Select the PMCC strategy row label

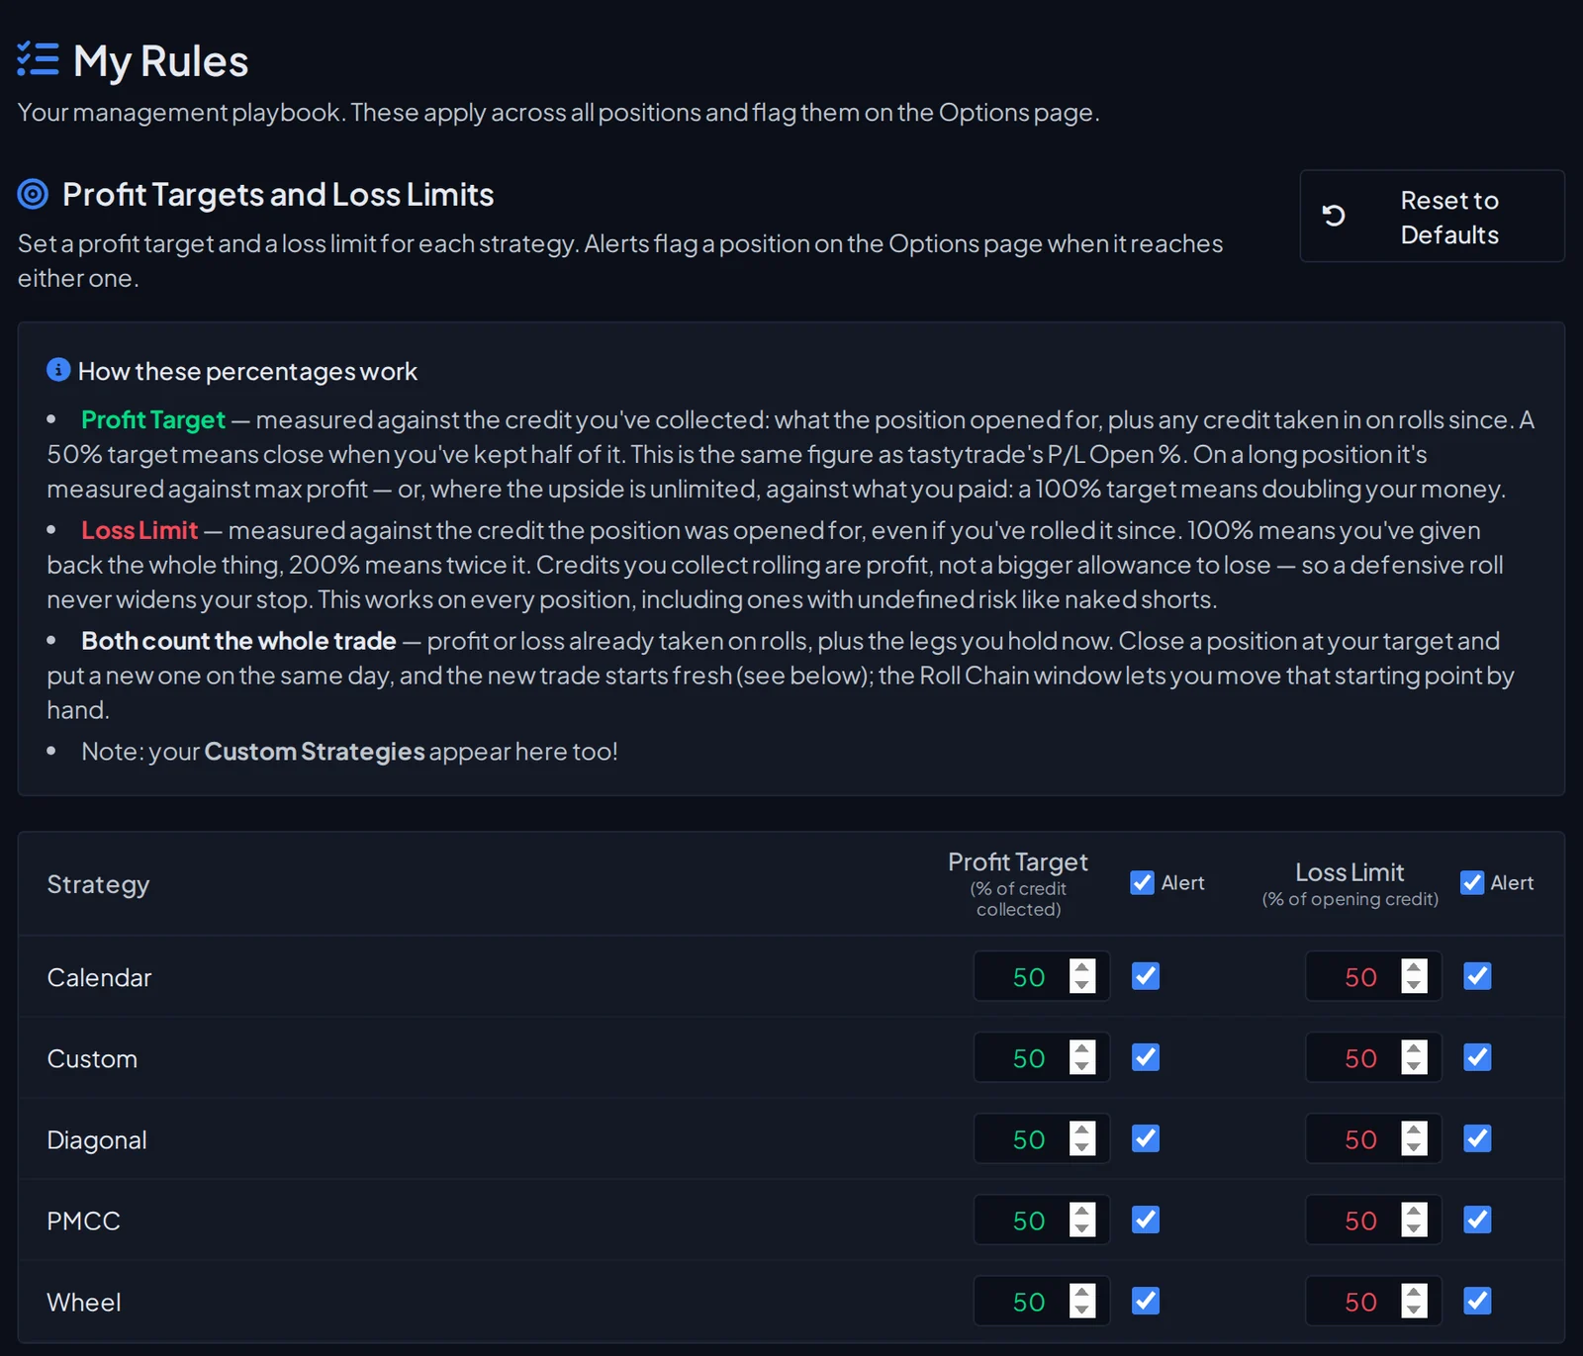tap(83, 1220)
